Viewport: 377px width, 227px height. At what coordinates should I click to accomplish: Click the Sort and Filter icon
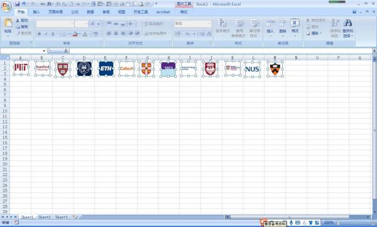[335, 23]
